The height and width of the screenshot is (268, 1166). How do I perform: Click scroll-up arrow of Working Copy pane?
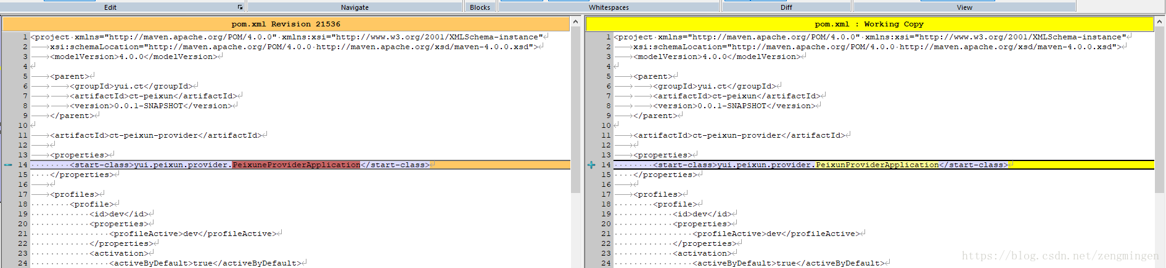tap(1159, 22)
